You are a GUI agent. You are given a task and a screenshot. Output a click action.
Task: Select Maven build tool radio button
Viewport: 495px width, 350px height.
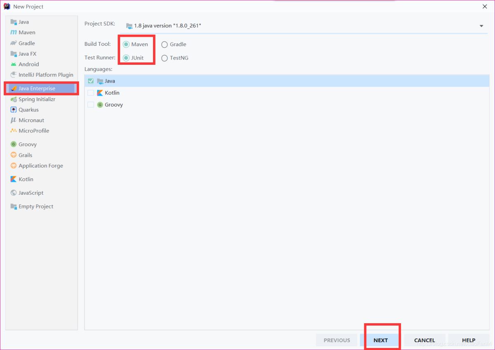(x=126, y=44)
